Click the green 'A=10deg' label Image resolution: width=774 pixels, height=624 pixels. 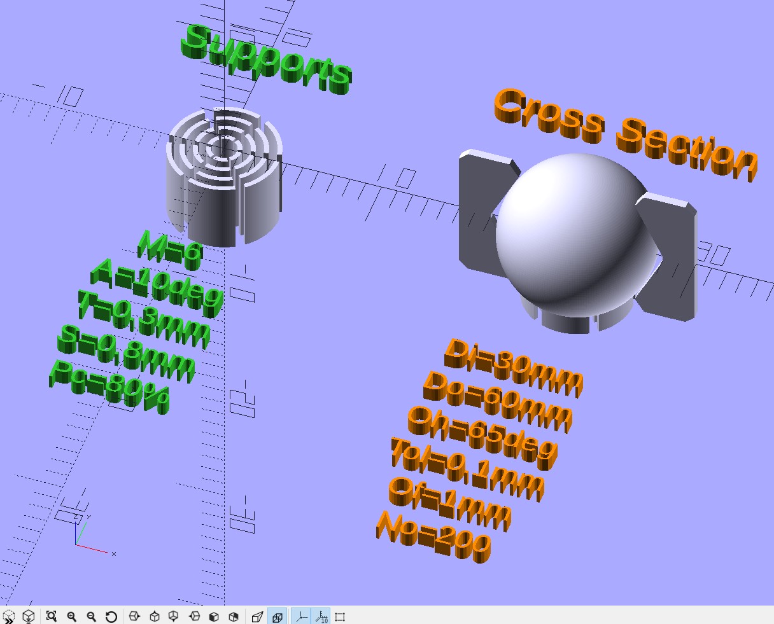157,288
